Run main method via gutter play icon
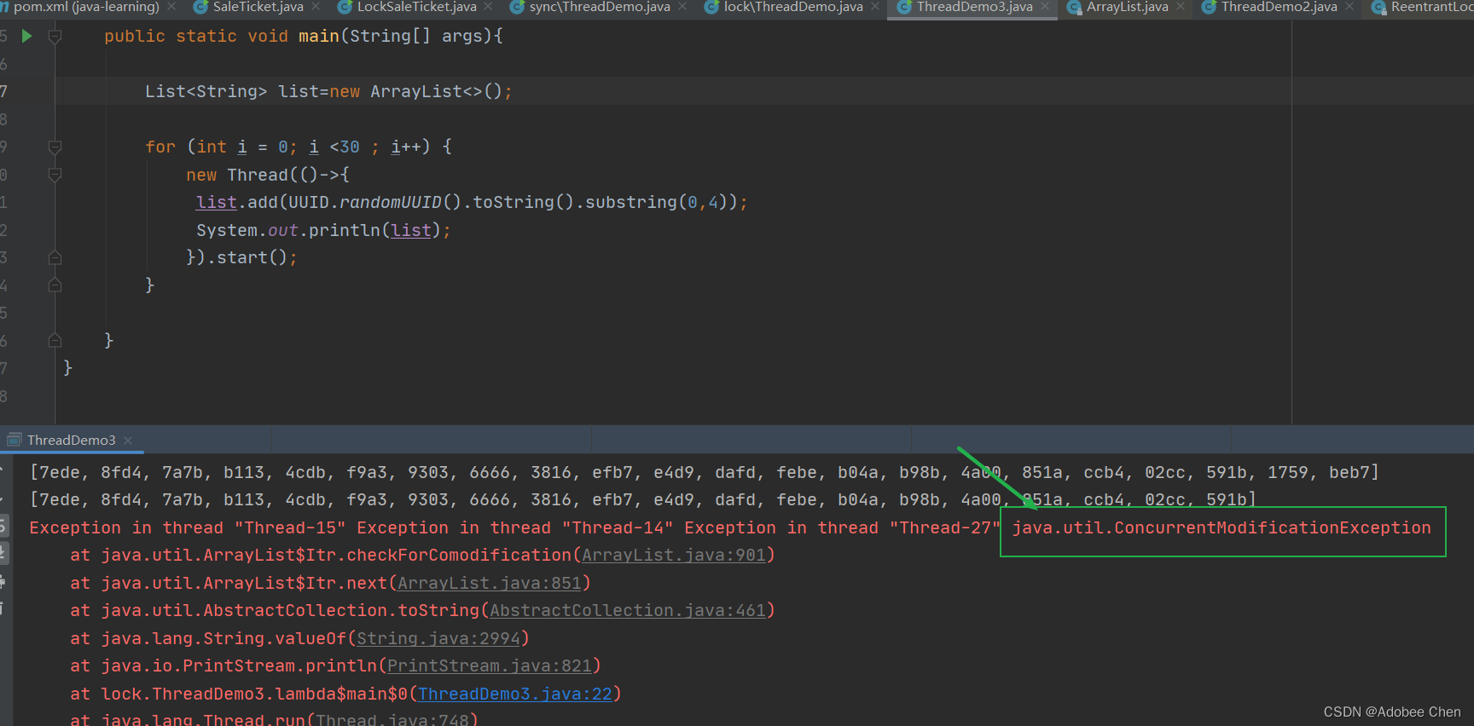Image resolution: width=1474 pixels, height=726 pixels. pyautogui.click(x=26, y=36)
